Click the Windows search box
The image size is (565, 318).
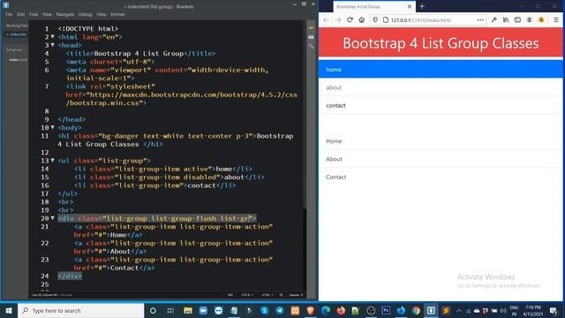pyautogui.click(x=81, y=310)
